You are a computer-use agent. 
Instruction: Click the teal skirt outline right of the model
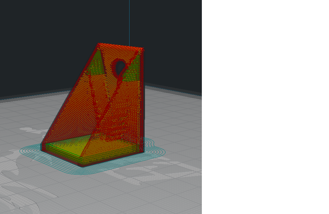point(155,149)
